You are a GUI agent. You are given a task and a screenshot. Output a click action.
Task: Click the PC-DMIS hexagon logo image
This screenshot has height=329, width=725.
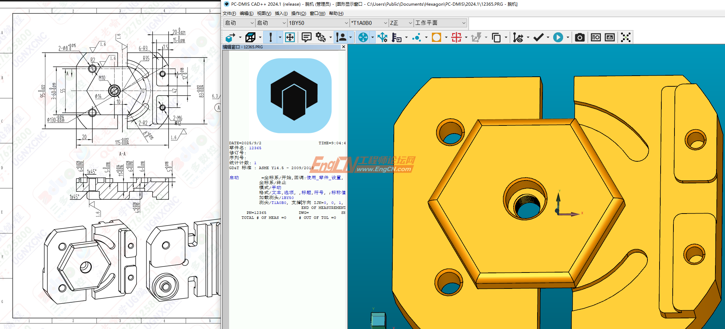(x=294, y=96)
